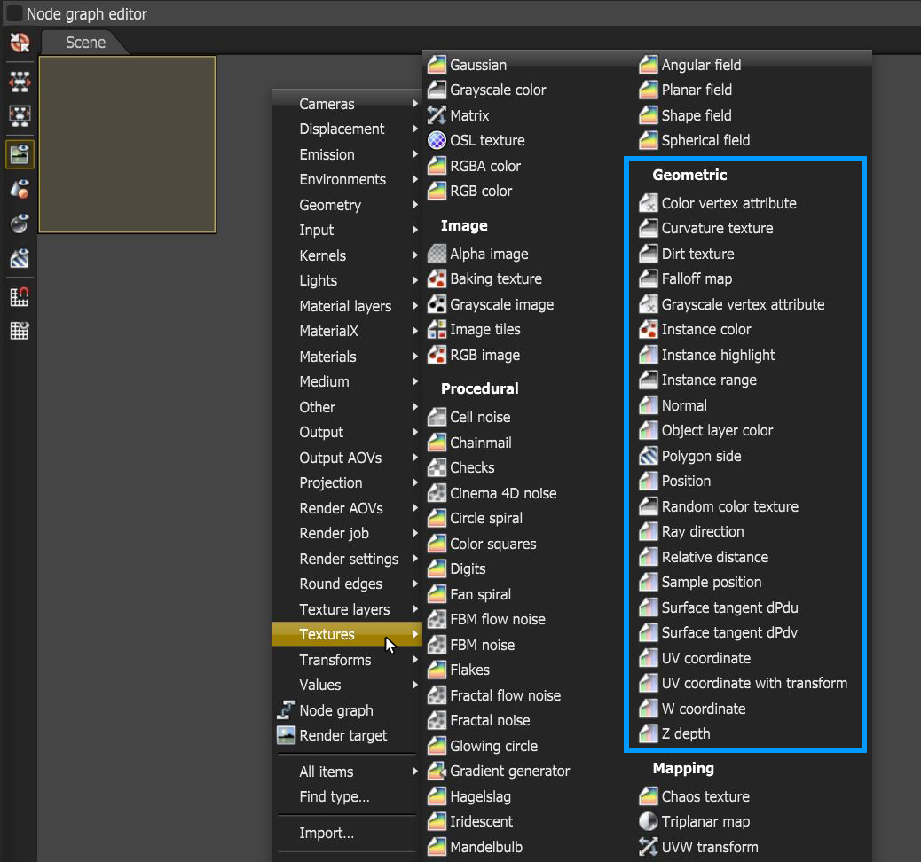Click the Gaussian texture icon
Viewport: 921px width, 862px height.
click(x=437, y=65)
